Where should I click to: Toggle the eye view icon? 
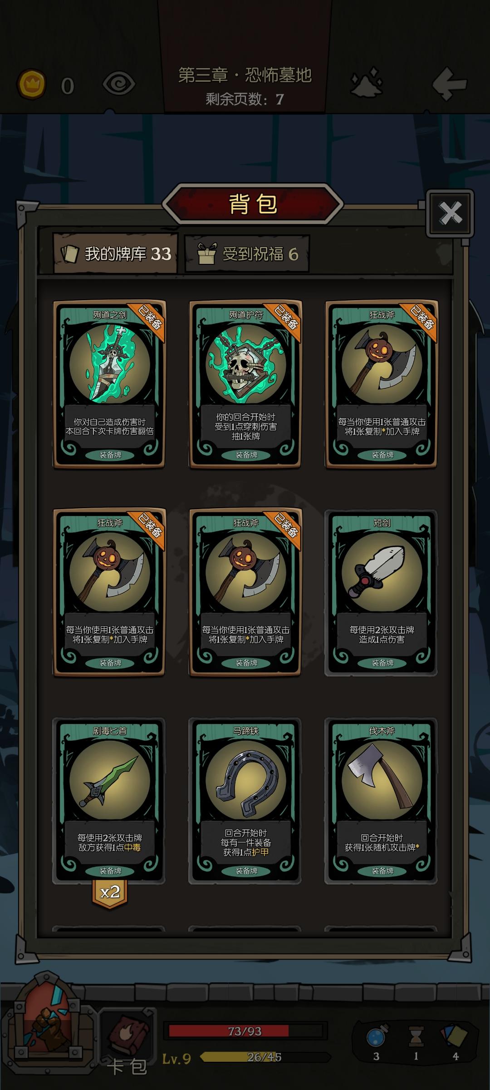click(119, 84)
